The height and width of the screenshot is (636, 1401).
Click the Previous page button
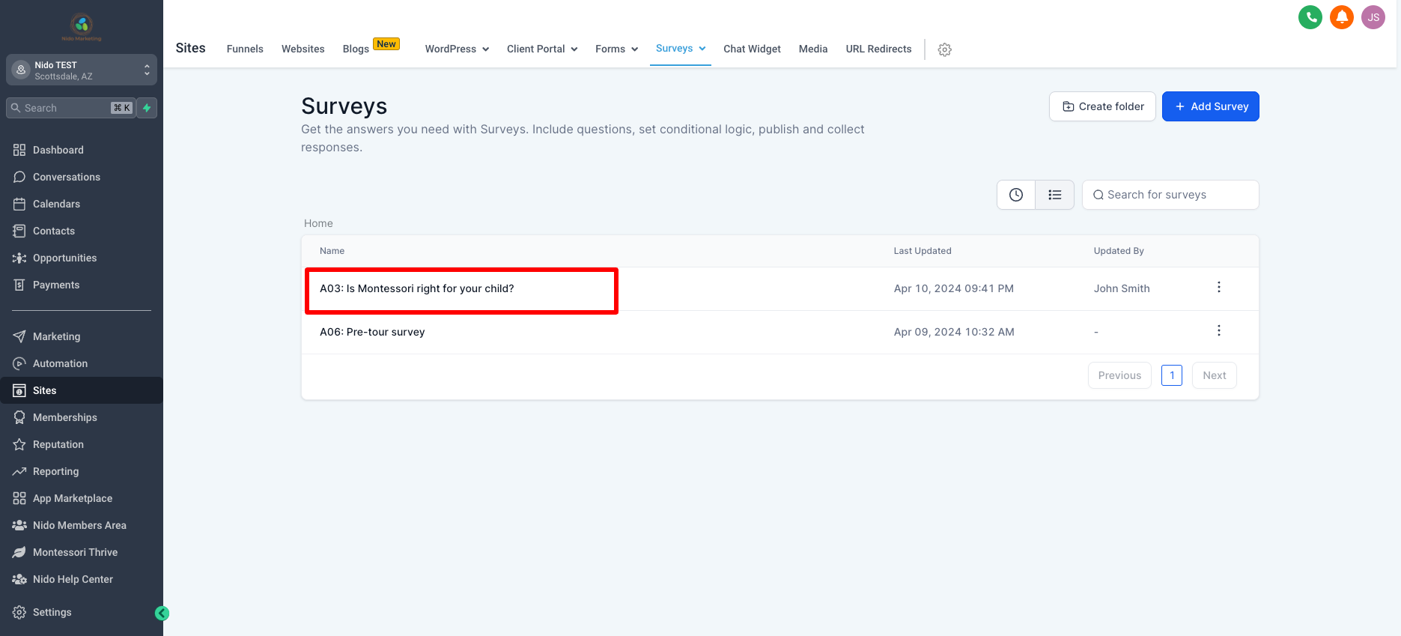pos(1119,375)
